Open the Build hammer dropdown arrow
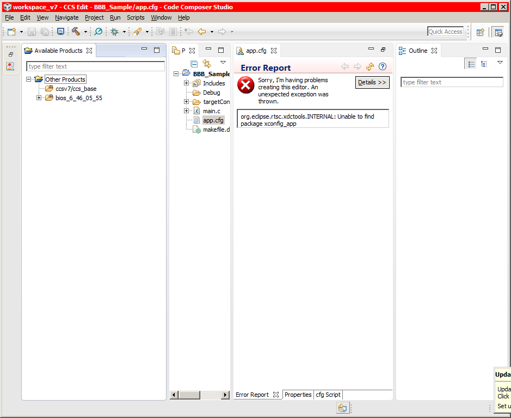Image resolution: width=511 pixels, height=418 pixels. (85, 32)
